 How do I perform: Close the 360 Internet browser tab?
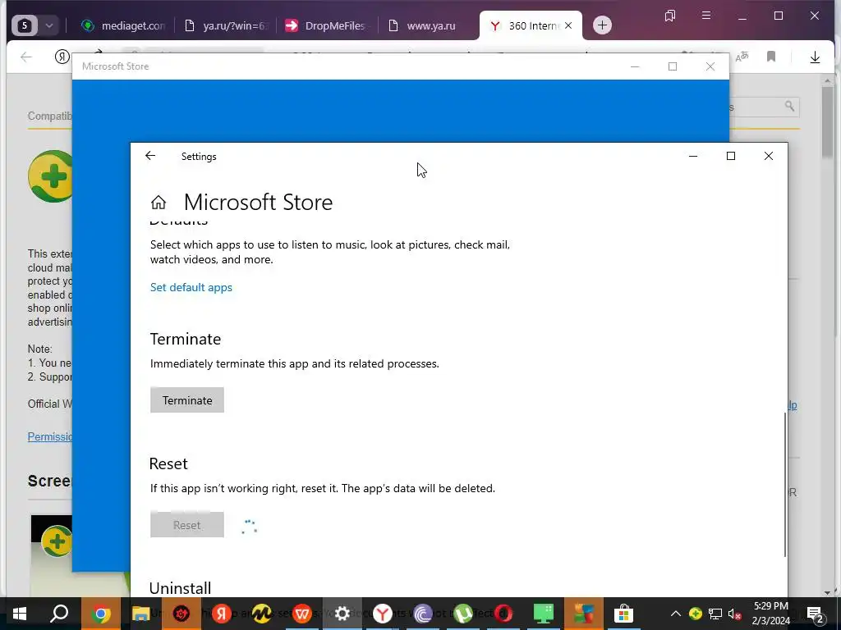point(568,25)
